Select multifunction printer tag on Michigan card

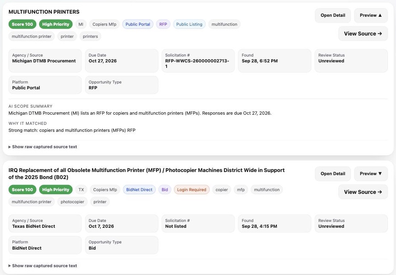click(x=32, y=36)
